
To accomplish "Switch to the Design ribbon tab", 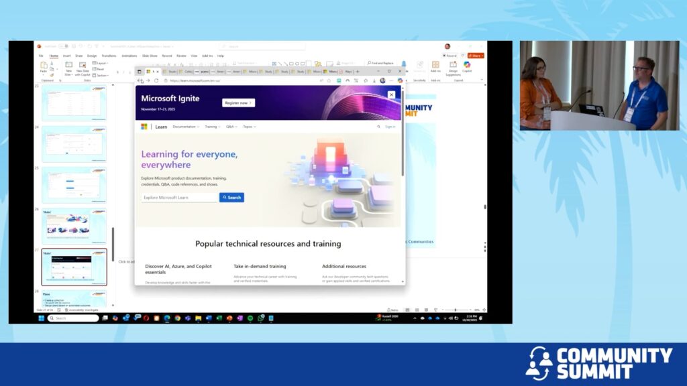I will [92, 56].
